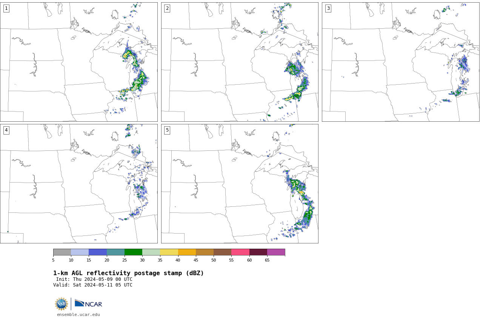Click the NSF logo icon
This screenshot has width=483, height=319.
coord(62,304)
